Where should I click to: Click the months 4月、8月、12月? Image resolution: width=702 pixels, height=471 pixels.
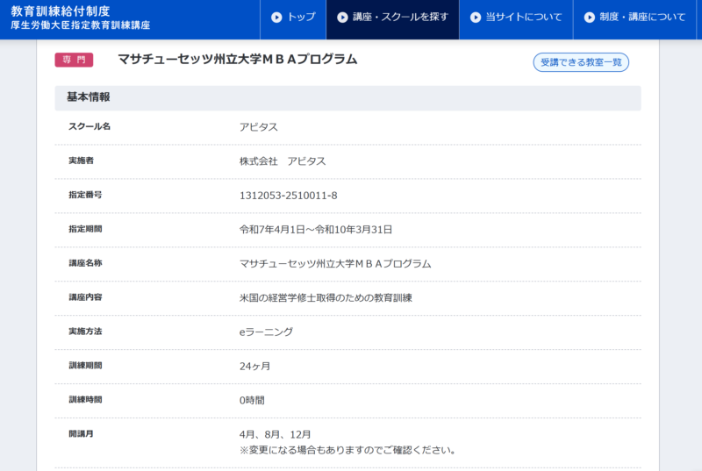(275, 434)
